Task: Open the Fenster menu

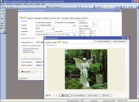Action: (x=37, y=4)
